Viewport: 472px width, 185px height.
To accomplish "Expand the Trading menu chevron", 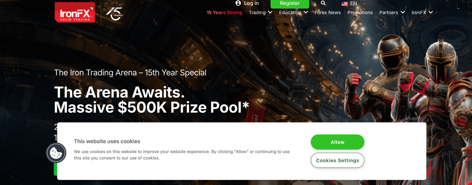I will coord(270,12).
